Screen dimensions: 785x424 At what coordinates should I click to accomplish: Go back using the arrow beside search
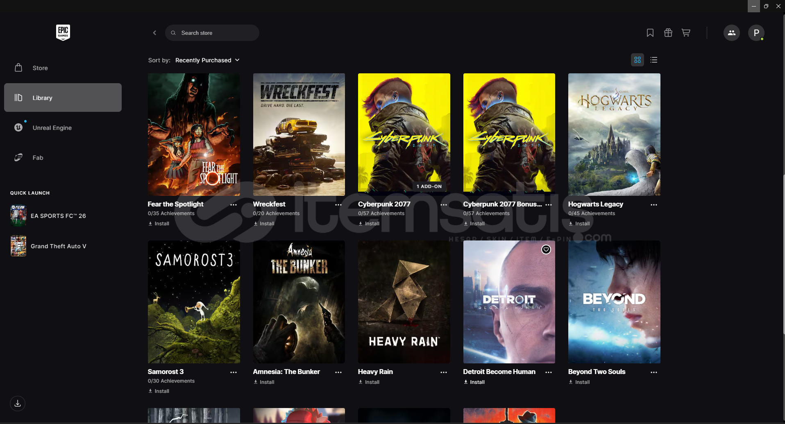(x=154, y=33)
